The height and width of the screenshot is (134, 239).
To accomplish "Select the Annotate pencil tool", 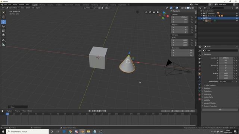I will point(3,40).
